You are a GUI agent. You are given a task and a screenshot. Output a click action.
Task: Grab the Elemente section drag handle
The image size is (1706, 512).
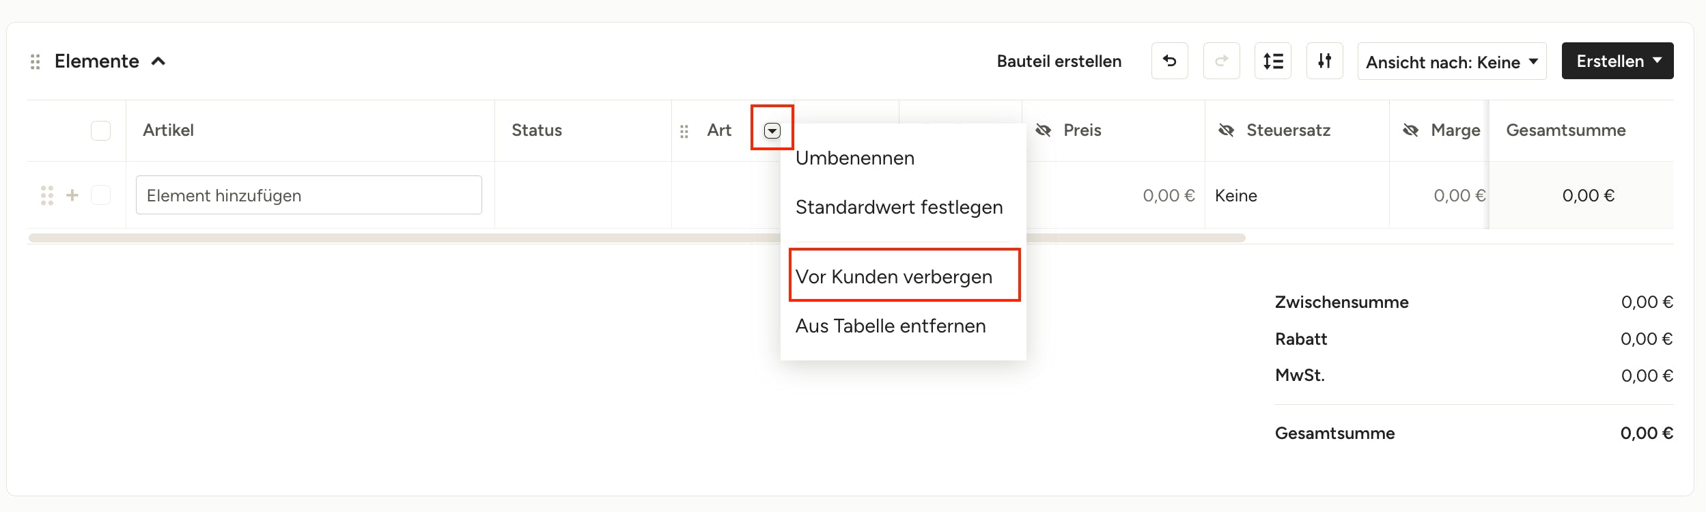36,62
